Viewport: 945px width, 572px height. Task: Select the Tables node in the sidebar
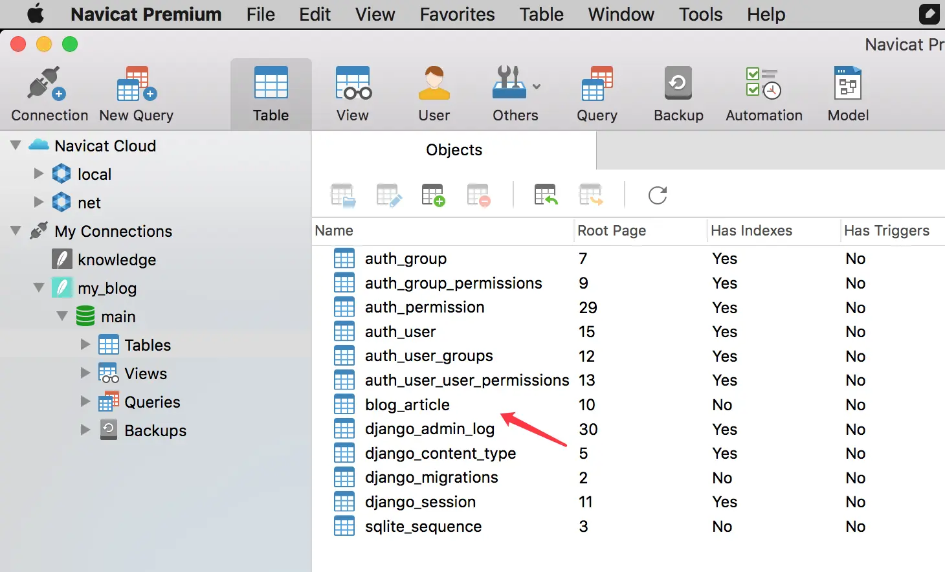[135, 345]
